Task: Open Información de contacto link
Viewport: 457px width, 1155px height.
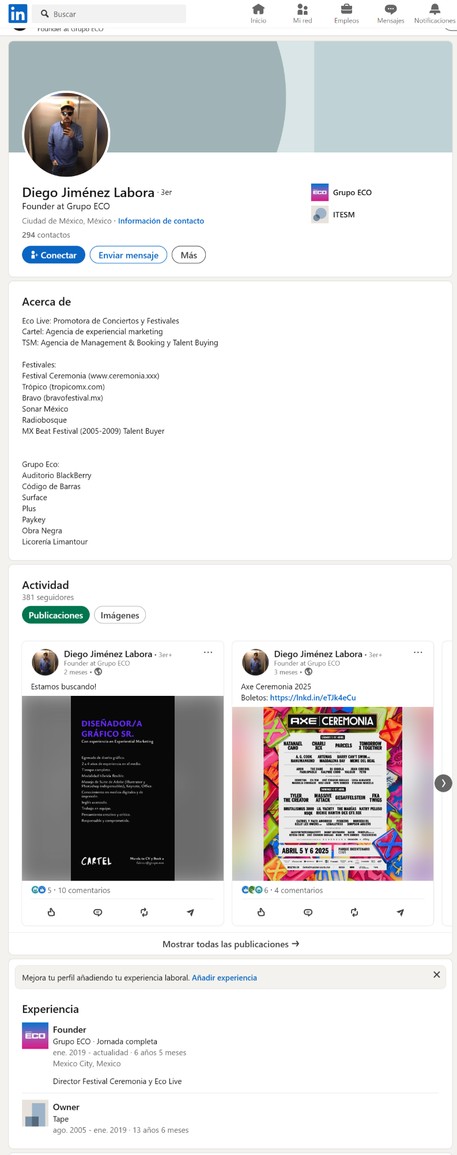Action: point(161,221)
